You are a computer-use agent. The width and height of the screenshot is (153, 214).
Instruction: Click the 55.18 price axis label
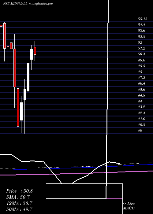(x=142, y=19)
